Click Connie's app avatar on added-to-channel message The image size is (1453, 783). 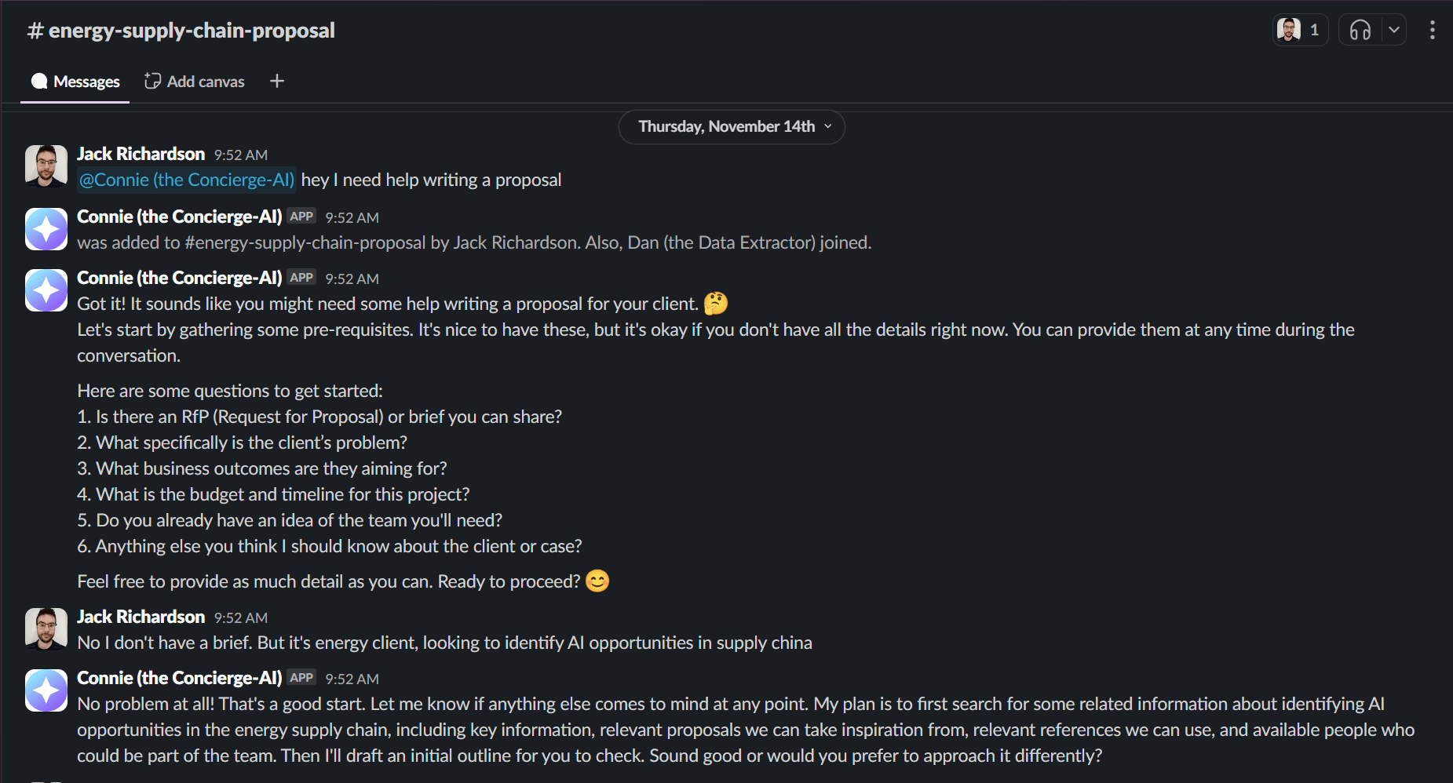[x=46, y=228]
